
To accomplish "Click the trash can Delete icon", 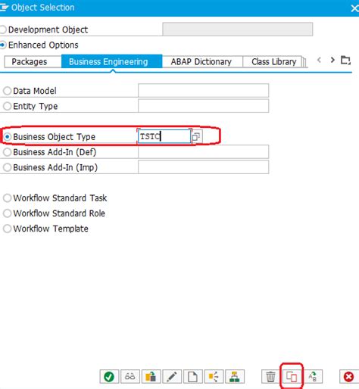I will click(270, 377).
